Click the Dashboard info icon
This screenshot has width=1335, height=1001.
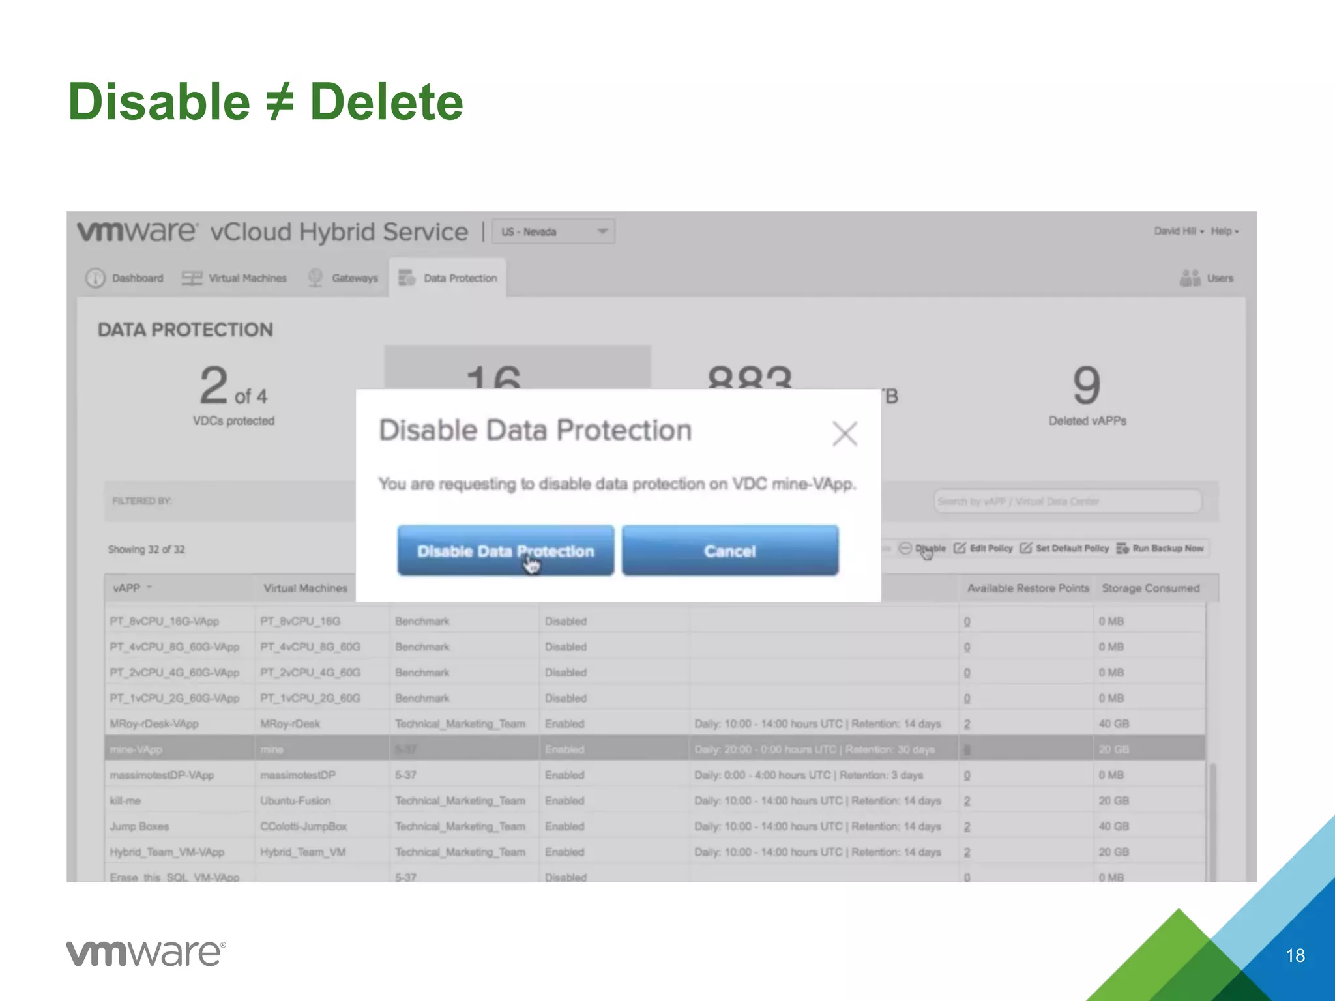(x=95, y=278)
